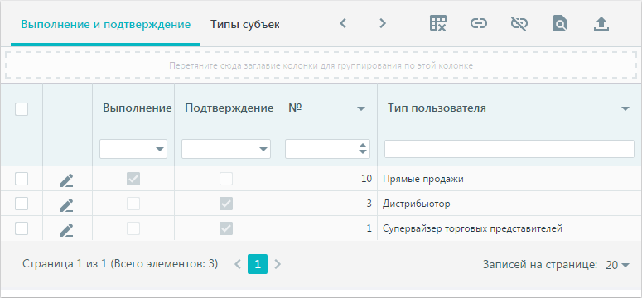Click the unlink broken chain icon
The image size is (642, 298).
[x=519, y=24]
